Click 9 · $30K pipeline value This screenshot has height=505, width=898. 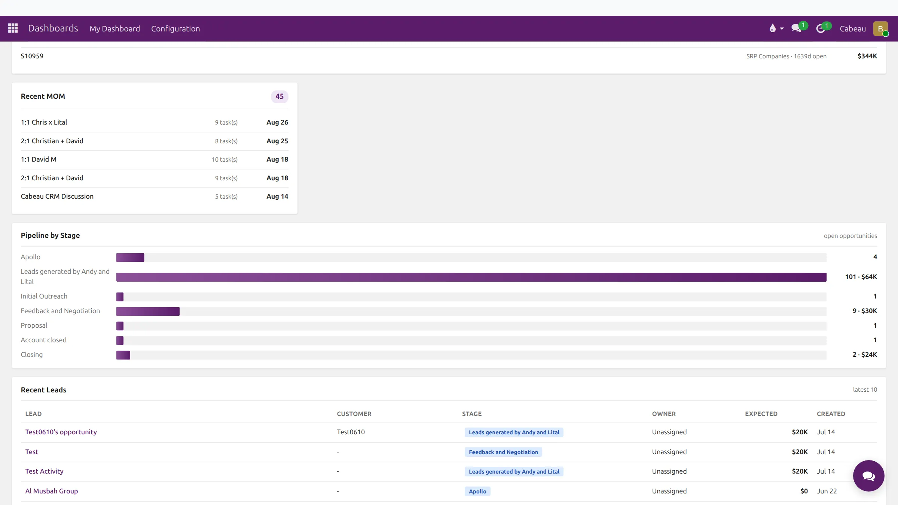click(x=865, y=311)
